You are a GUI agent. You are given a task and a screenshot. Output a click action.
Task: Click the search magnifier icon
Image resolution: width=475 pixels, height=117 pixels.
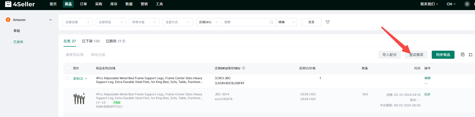point(271,22)
